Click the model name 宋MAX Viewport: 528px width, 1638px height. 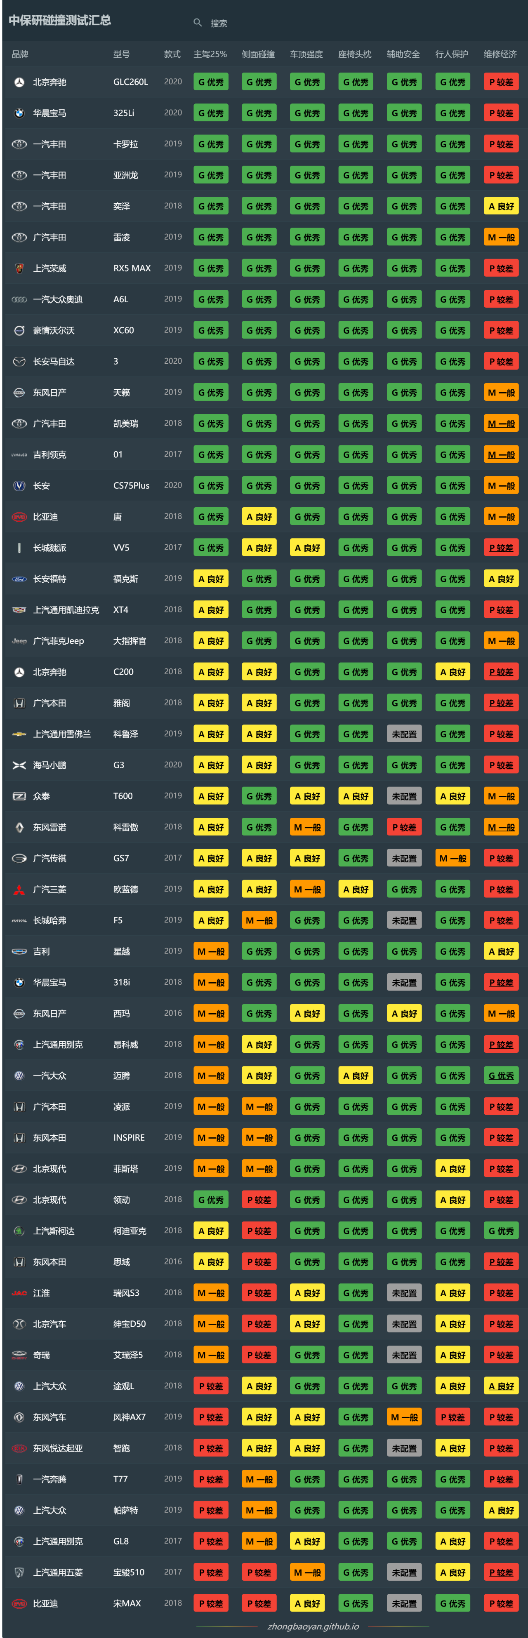(x=127, y=1604)
